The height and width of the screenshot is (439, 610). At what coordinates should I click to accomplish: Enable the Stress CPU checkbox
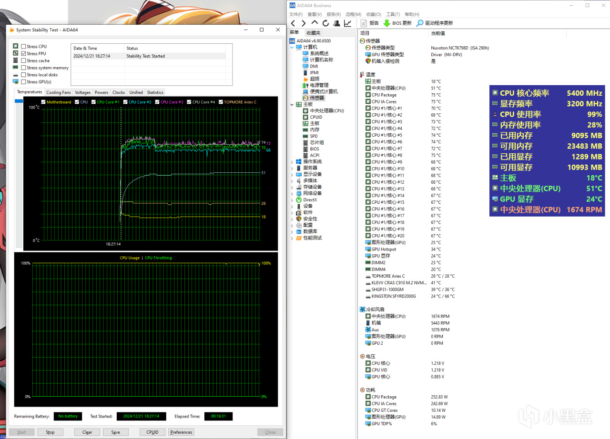point(24,47)
